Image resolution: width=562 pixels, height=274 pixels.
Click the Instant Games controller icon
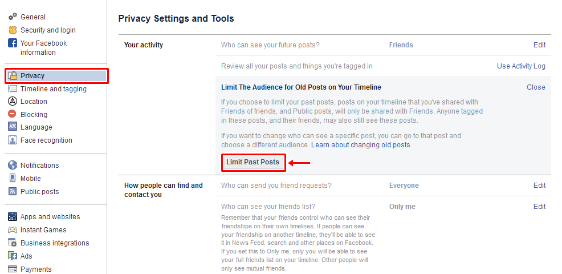click(x=13, y=230)
